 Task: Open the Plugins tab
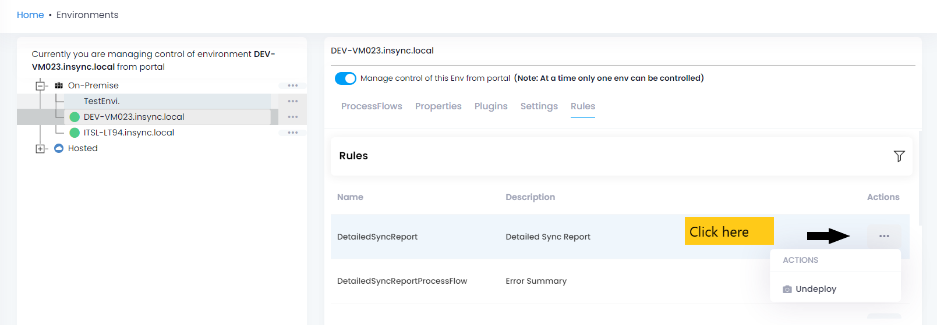click(x=491, y=106)
